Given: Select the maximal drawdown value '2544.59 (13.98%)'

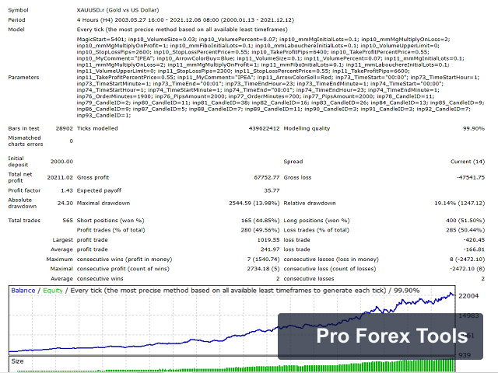Looking at the screenshot, I should [x=254, y=204].
